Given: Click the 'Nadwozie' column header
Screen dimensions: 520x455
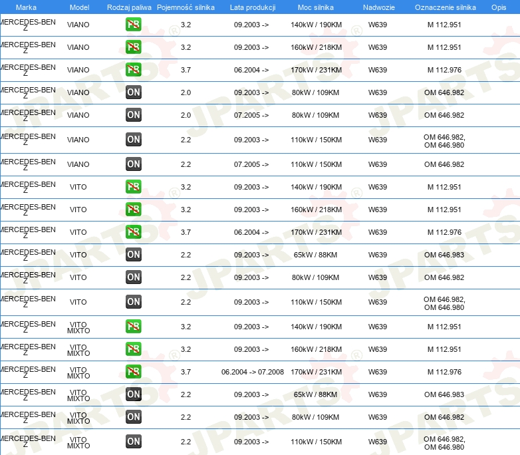Looking at the screenshot, I should (379, 7).
